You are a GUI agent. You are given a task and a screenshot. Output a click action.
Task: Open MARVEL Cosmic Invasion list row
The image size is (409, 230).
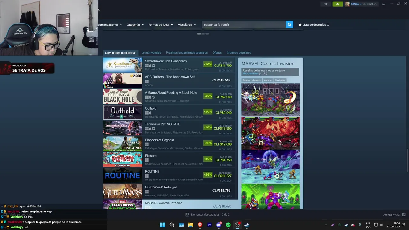tap(170, 204)
